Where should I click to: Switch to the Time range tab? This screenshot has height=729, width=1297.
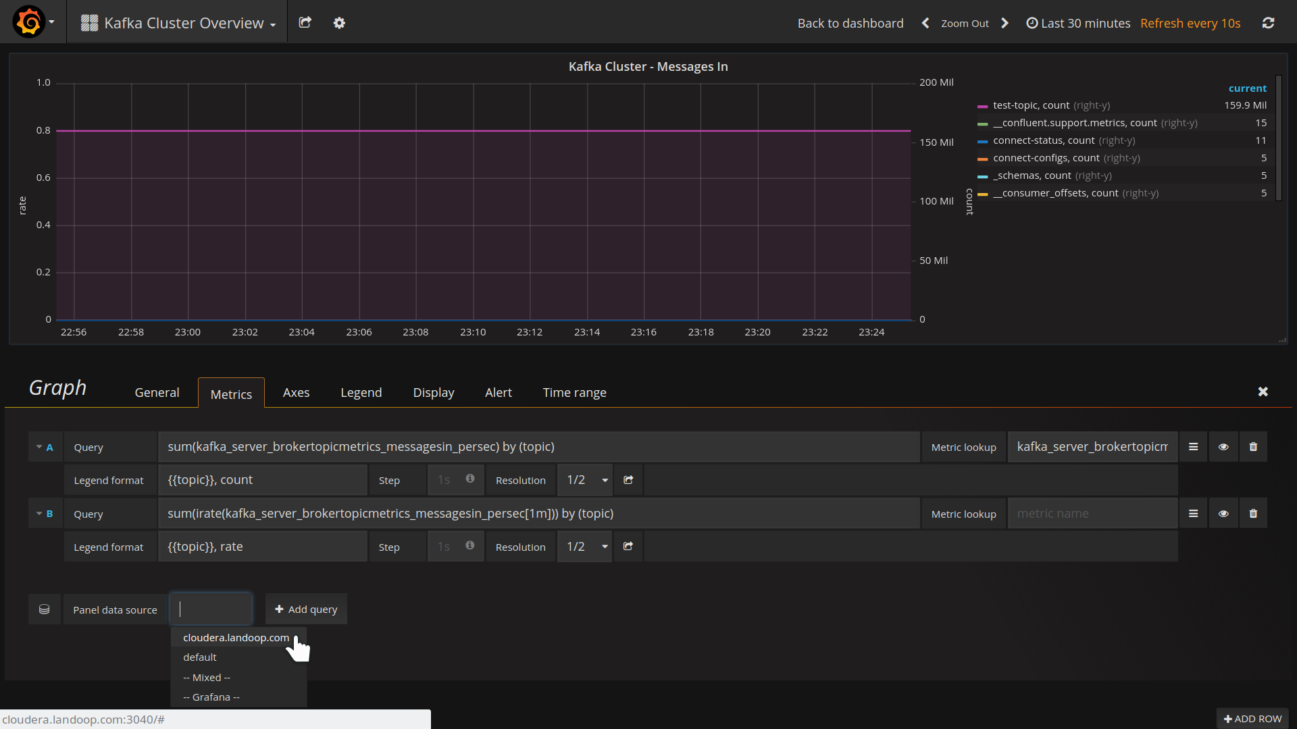[x=574, y=393]
